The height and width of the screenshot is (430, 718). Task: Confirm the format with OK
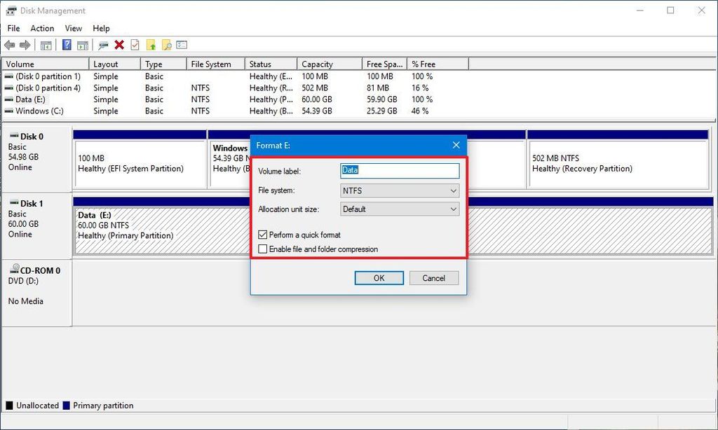coord(379,277)
